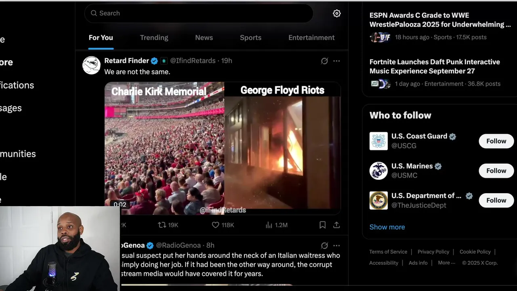Follow the U.S. Marines account

[x=496, y=171]
